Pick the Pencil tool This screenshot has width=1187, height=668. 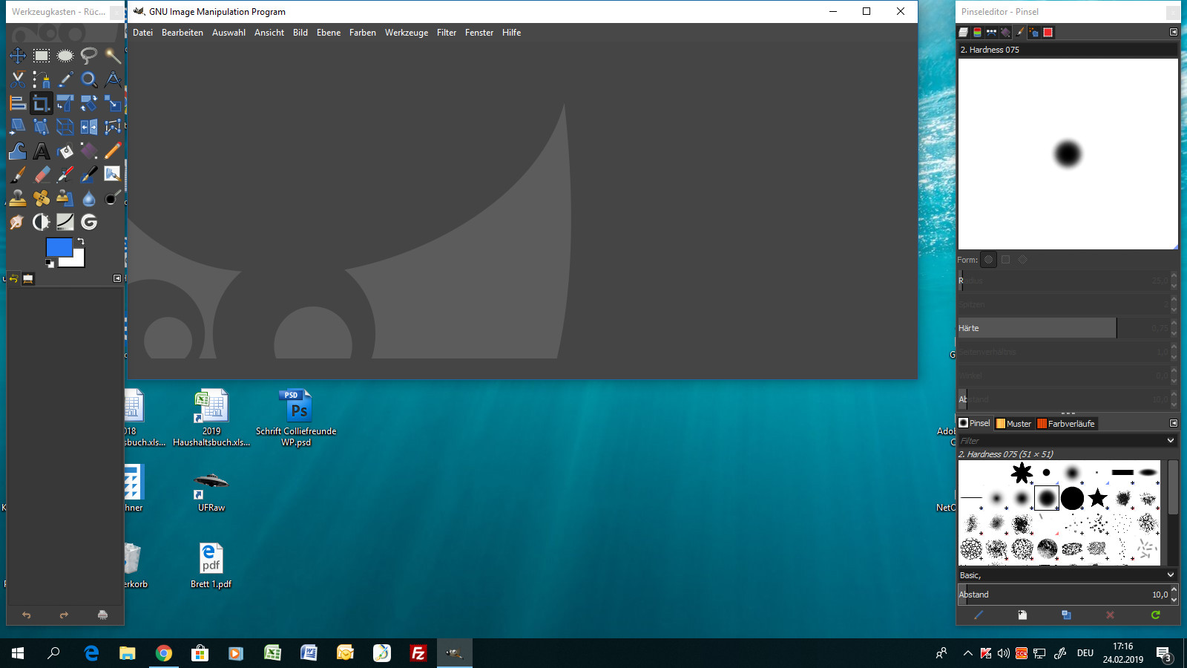(113, 151)
